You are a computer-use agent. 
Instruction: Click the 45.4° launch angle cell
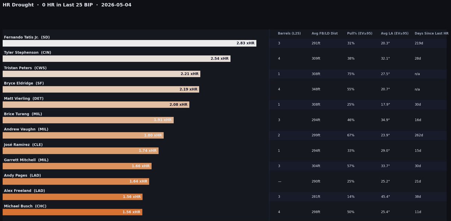pyautogui.click(x=385, y=197)
